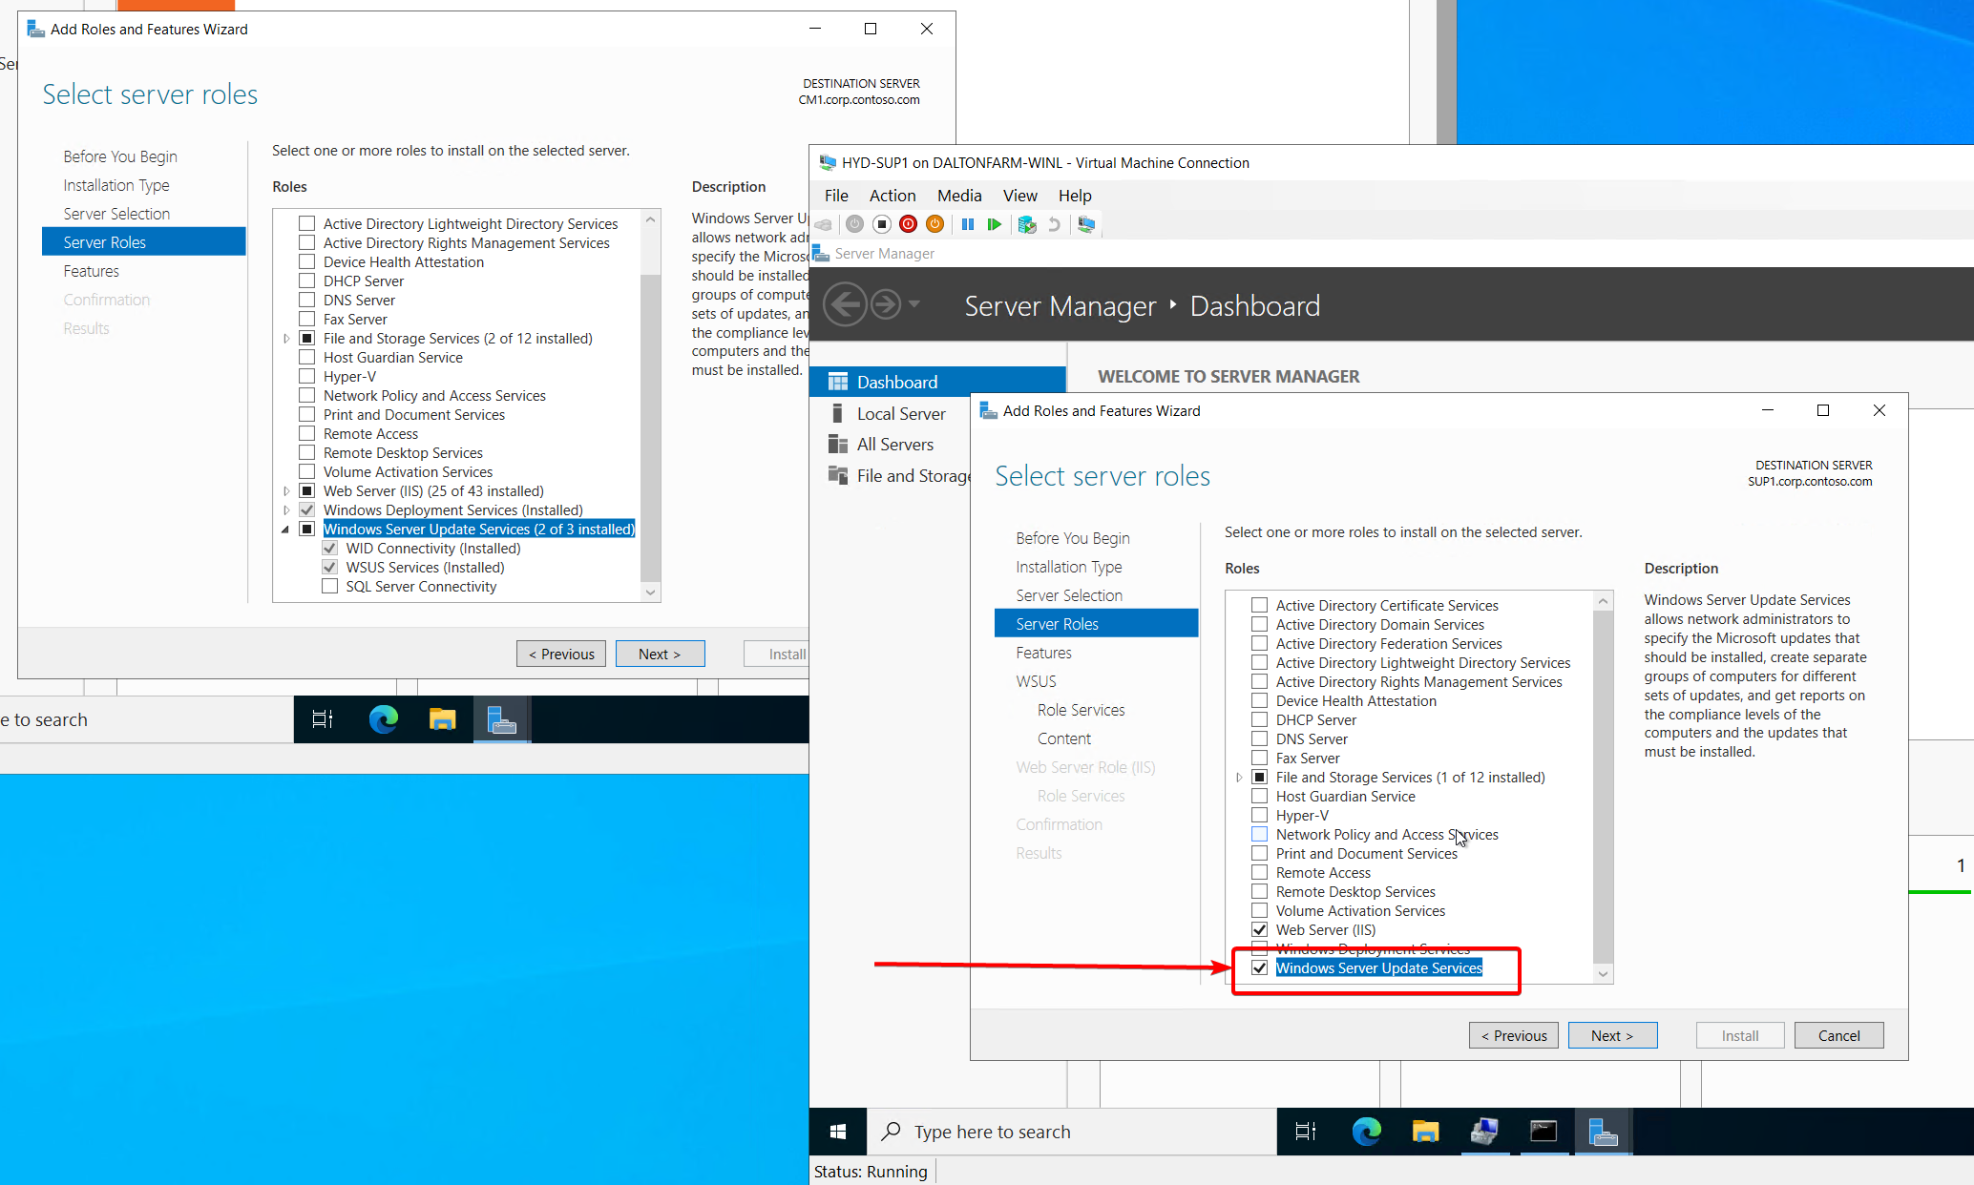Click Next in the SUP1 wizard

point(1612,1035)
